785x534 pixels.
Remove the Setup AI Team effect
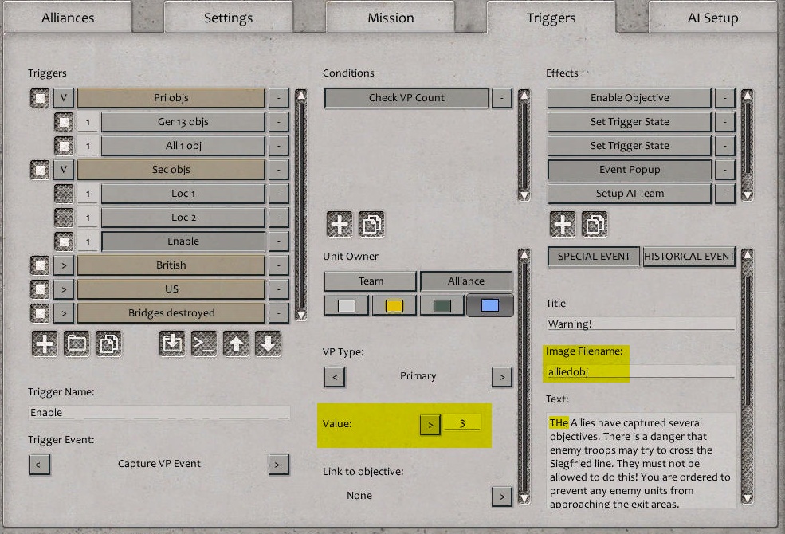pyautogui.click(x=724, y=194)
